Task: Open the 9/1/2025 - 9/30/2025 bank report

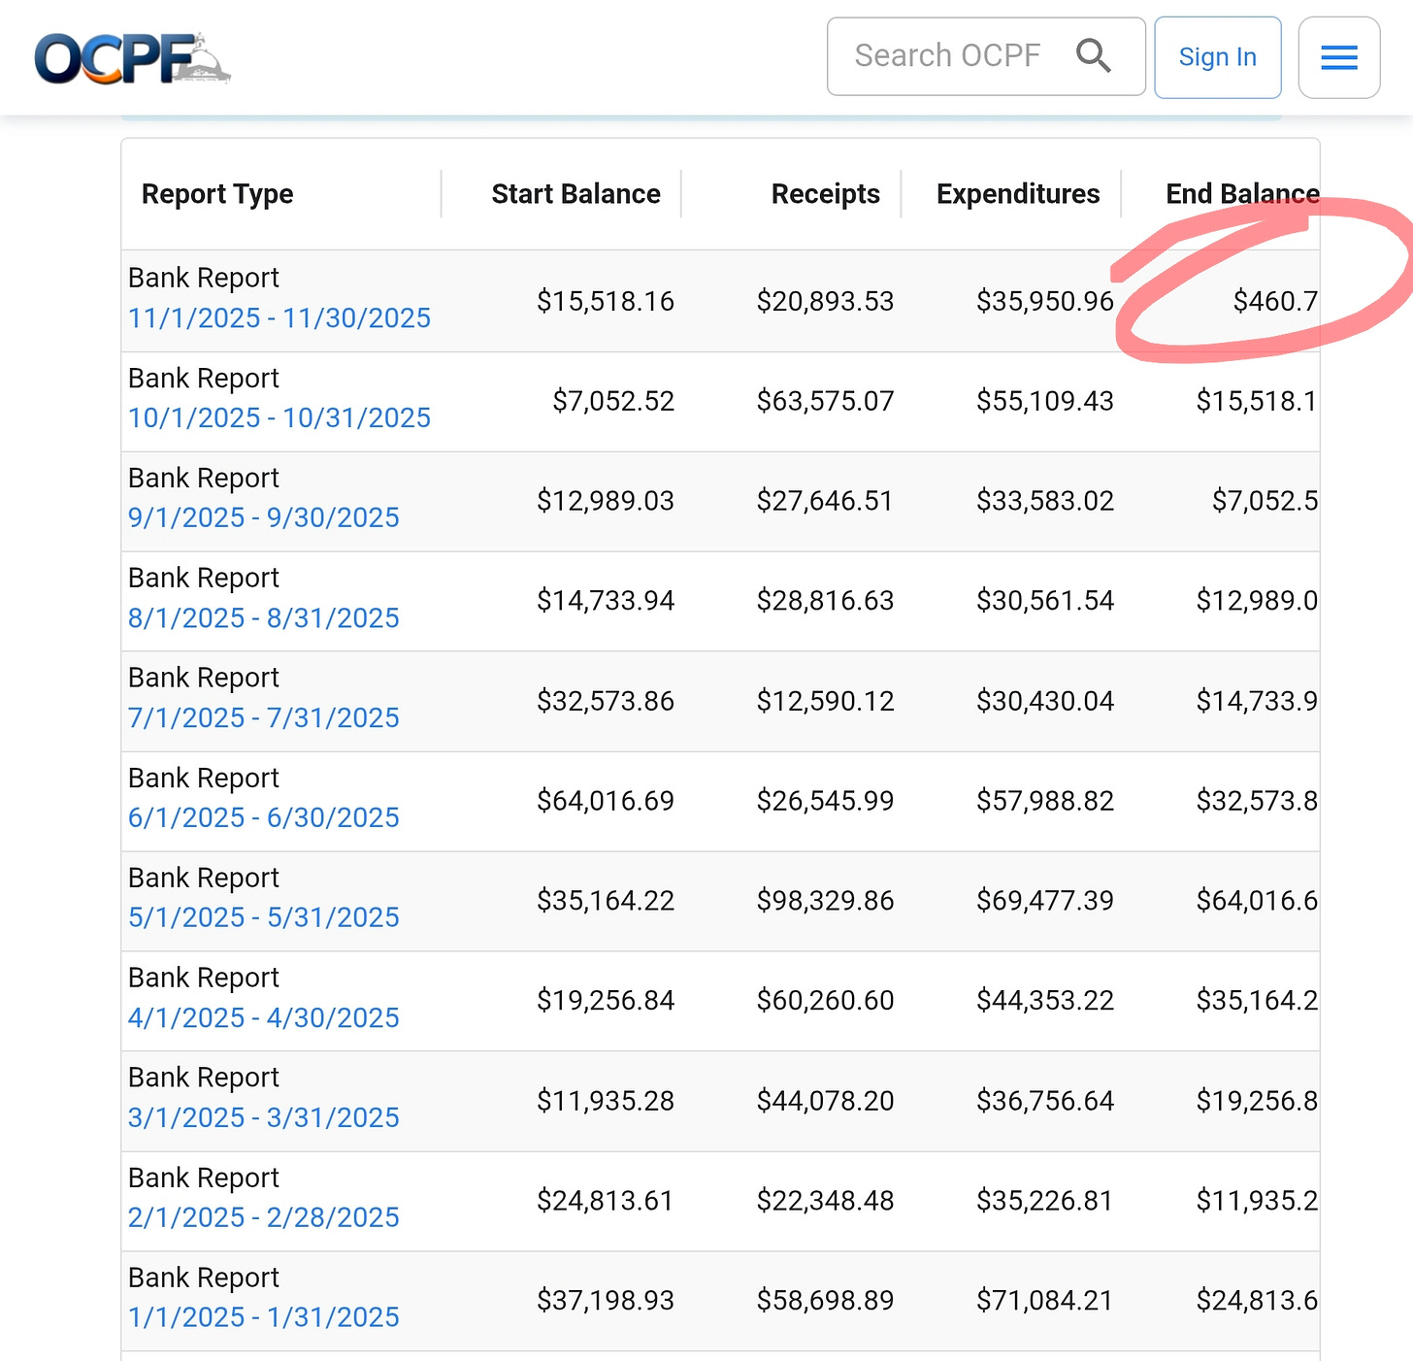Action: 264,518
